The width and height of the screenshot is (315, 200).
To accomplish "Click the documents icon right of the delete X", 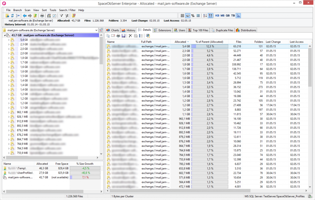I will pyautogui.click(x=136, y=36).
